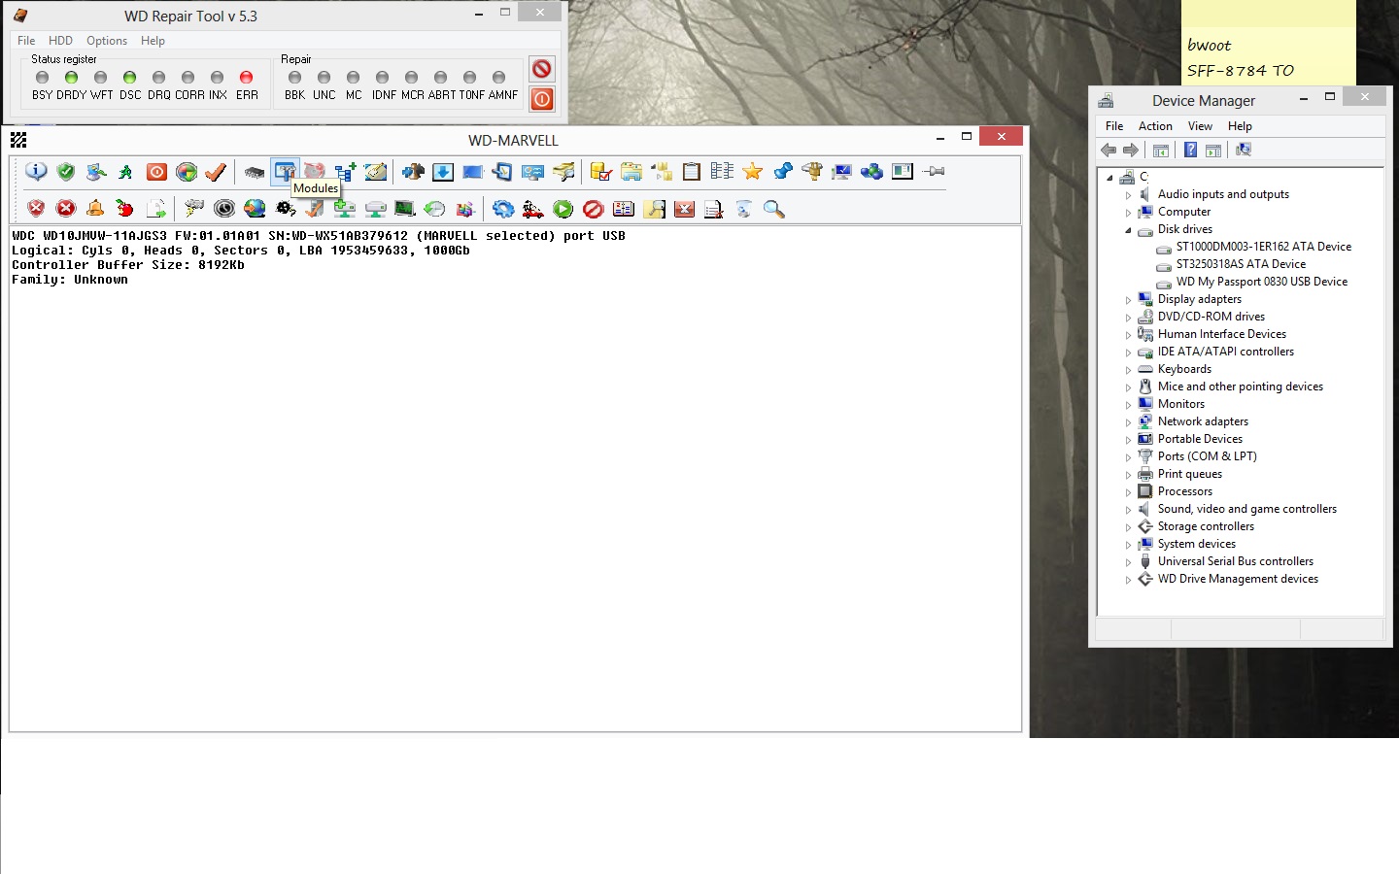
Task: Select the Keyboards entry in Device Manager
Action: point(1184,369)
